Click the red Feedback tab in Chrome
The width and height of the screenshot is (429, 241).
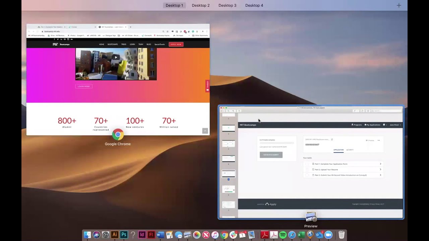point(207,86)
